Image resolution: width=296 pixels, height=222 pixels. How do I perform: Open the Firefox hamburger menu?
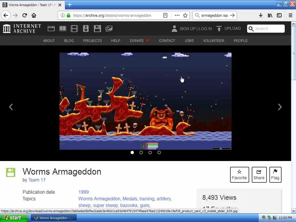click(291, 15)
